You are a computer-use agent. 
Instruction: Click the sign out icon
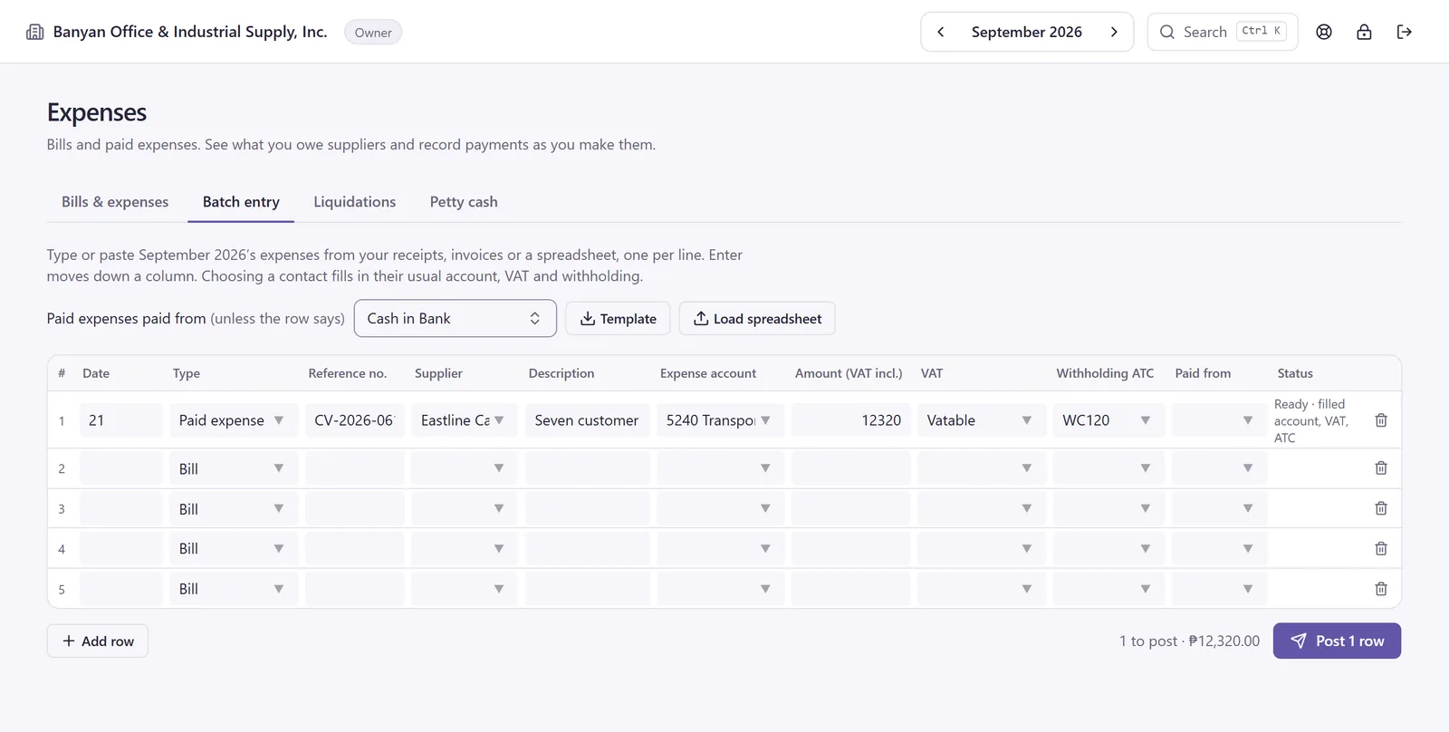pyautogui.click(x=1405, y=32)
